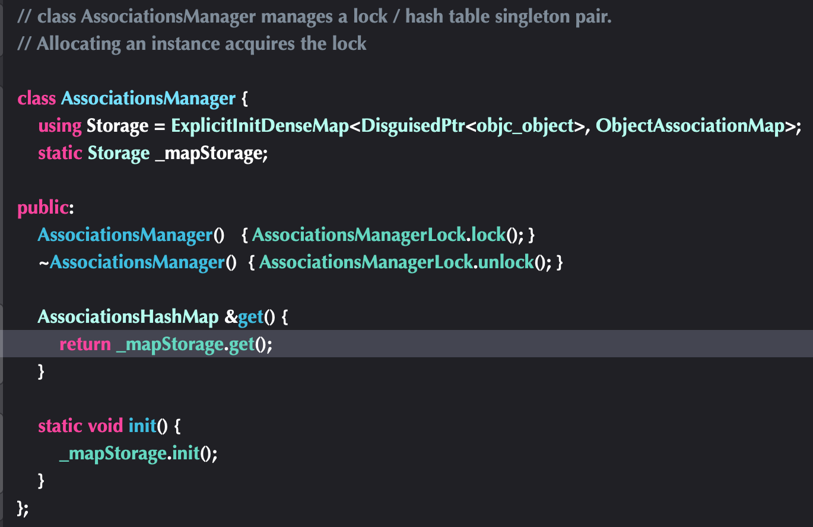Click the lock() call in constructor

pyautogui.click(x=497, y=234)
